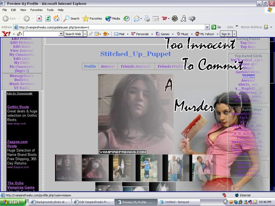Switch to Edit Vampirefreaks taskbar window
Image resolution: width=275 pixels, height=206 pixels.
[x=93, y=202]
